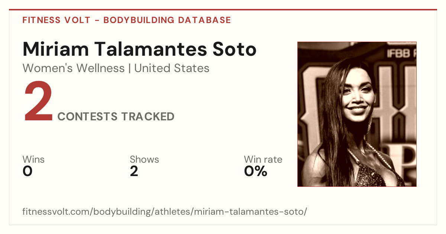Click the Shows label

144,160
